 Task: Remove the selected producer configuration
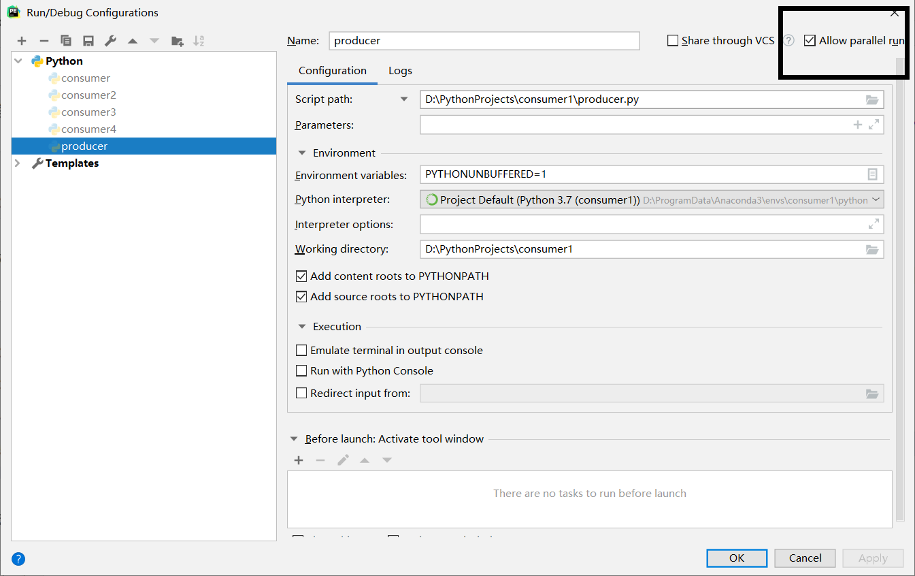pyautogui.click(x=44, y=40)
